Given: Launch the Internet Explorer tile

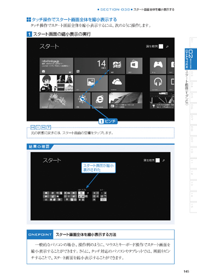Looking at the screenshot, I should coord(100,100).
